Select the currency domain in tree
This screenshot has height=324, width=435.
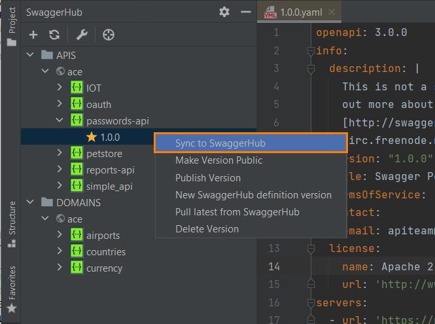104,268
